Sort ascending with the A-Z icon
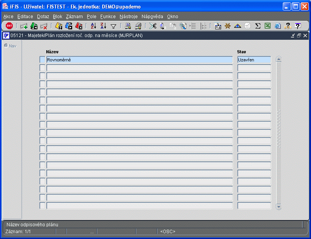Image resolution: width=311 pixels, height=239 pixels. pos(93,26)
